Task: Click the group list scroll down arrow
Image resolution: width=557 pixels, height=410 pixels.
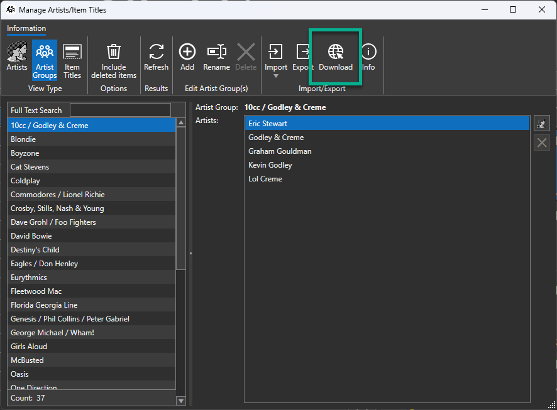Action: tap(181, 401)
